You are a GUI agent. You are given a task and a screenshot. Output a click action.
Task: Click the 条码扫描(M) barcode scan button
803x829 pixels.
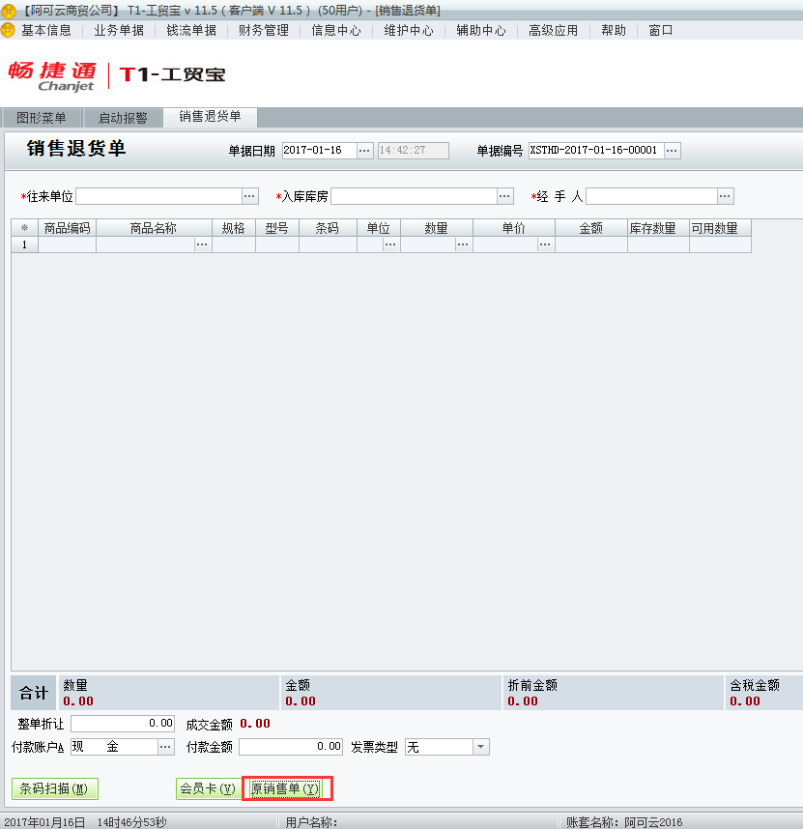53,788
